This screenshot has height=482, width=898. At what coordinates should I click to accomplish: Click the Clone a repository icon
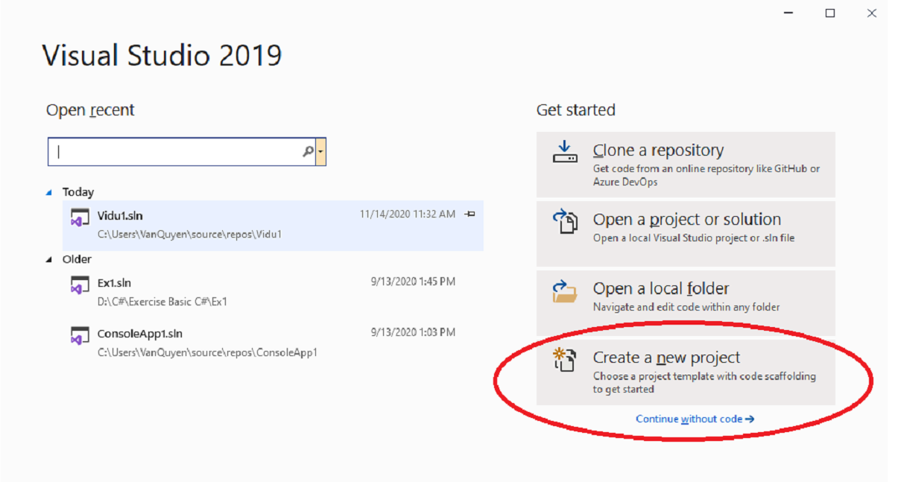pyautogui.click(x=564, y=152)
